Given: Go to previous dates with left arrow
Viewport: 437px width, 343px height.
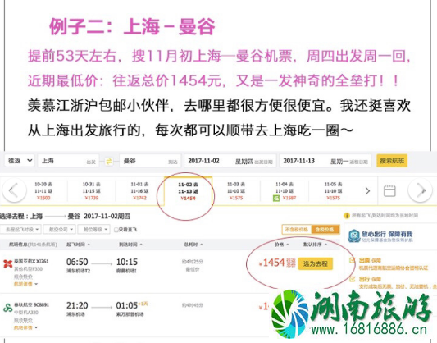Looking at the screenshot, I should (14, 190).
